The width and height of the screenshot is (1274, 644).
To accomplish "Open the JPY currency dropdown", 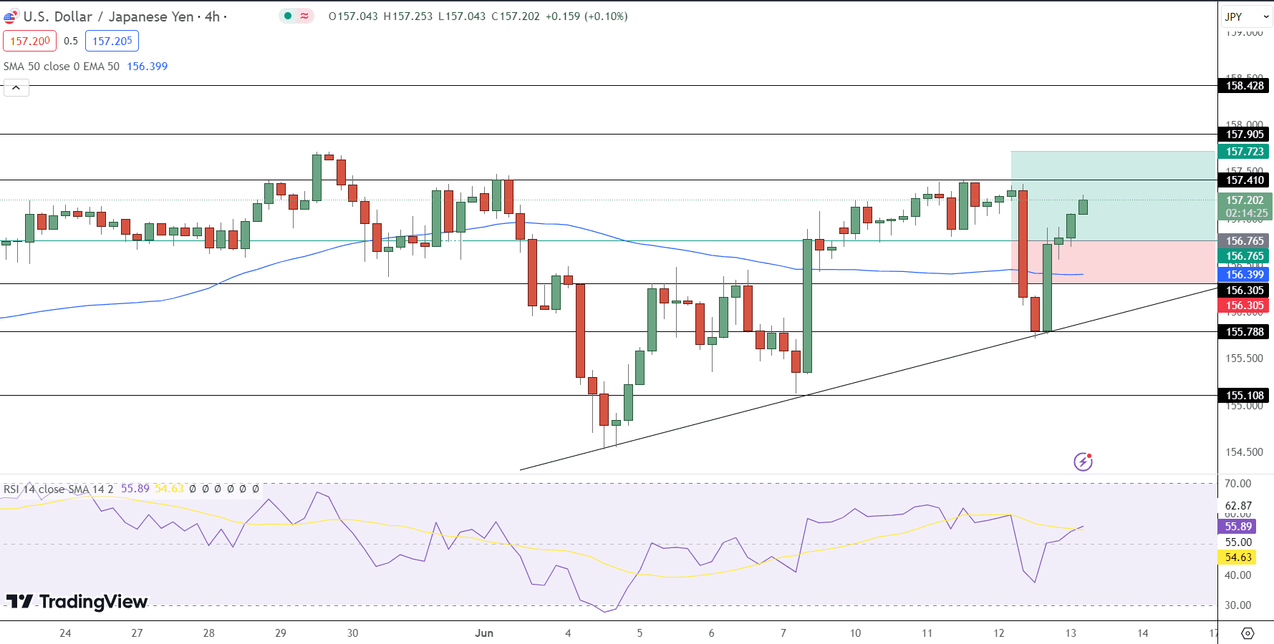I will (1247, 16).
